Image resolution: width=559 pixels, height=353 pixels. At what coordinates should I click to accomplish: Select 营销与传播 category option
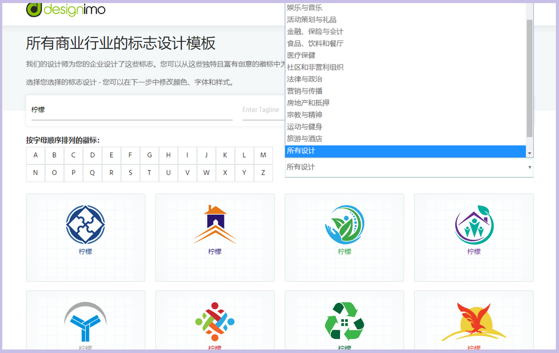(405, 91)
